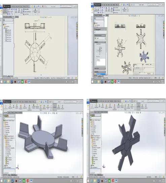Screen dimensions: 166x183
Task: Click the Windows Start button below the single-view drawing window
Action: tap(1, 82)
